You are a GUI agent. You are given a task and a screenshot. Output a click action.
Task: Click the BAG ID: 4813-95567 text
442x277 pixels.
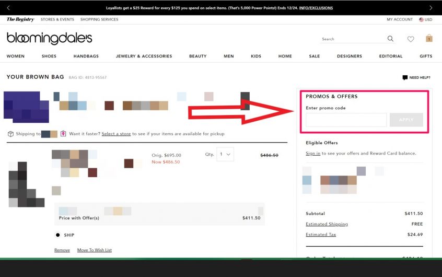click(88, 77)
